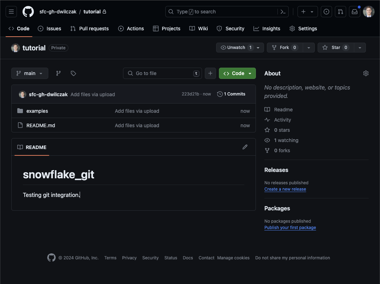Image resolution: width=380 pixels, height=284 pixels.
Task: Open repository Settings tab
Action: tap(303, 29)
